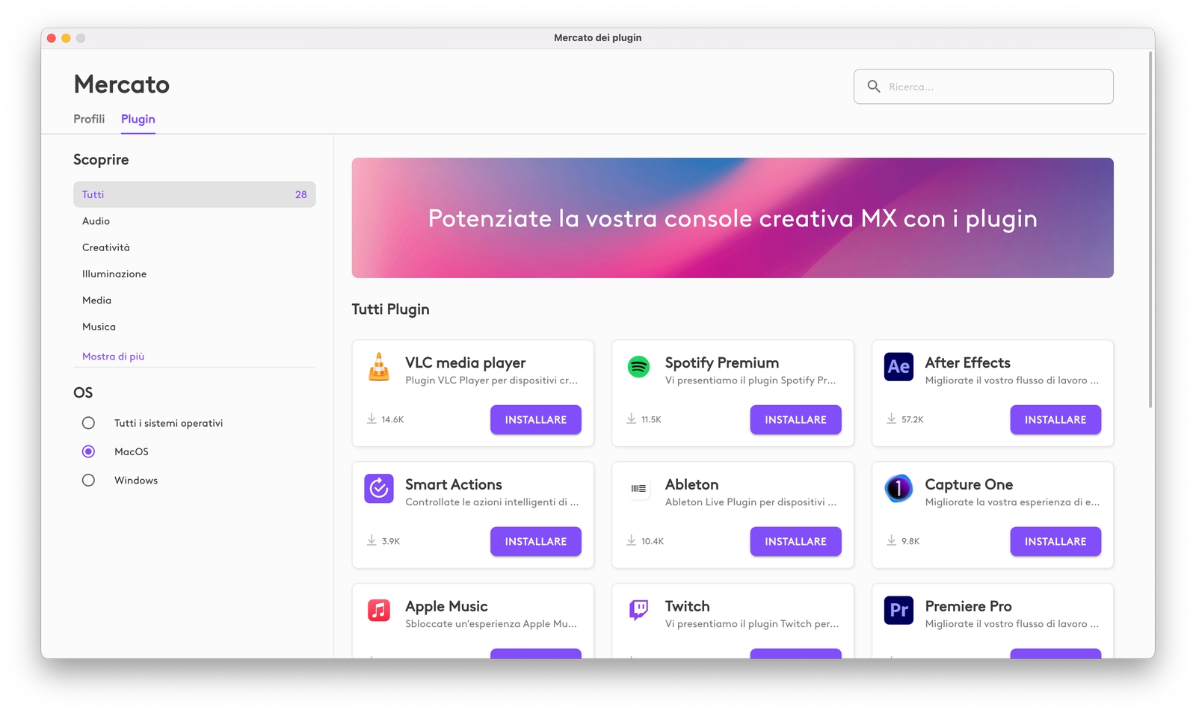This screenshot has width=1196, height=713.
Task: Install the Smart Actions plugin
Action: pos(535,541)
